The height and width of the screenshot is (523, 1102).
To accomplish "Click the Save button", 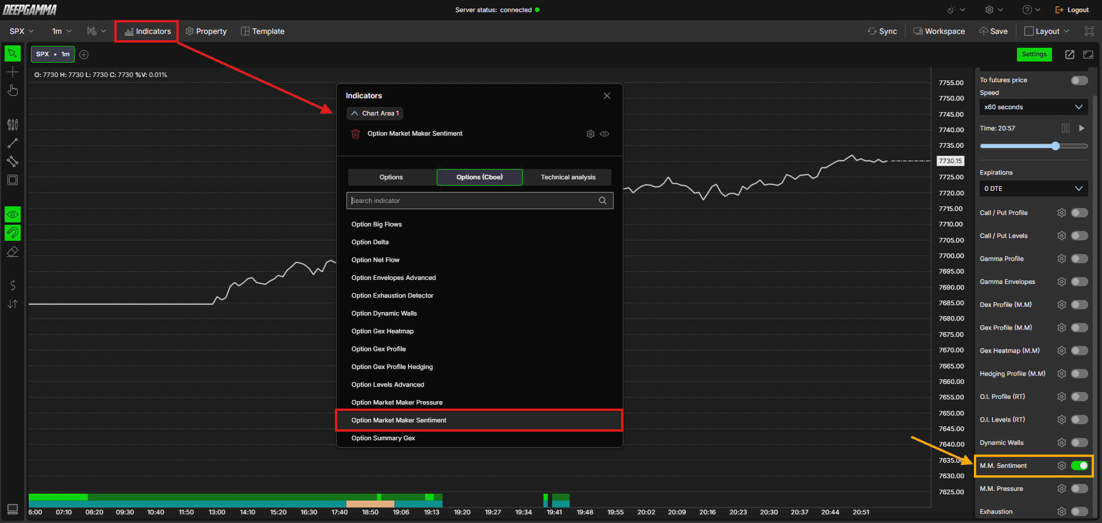I will click(993, 31).
